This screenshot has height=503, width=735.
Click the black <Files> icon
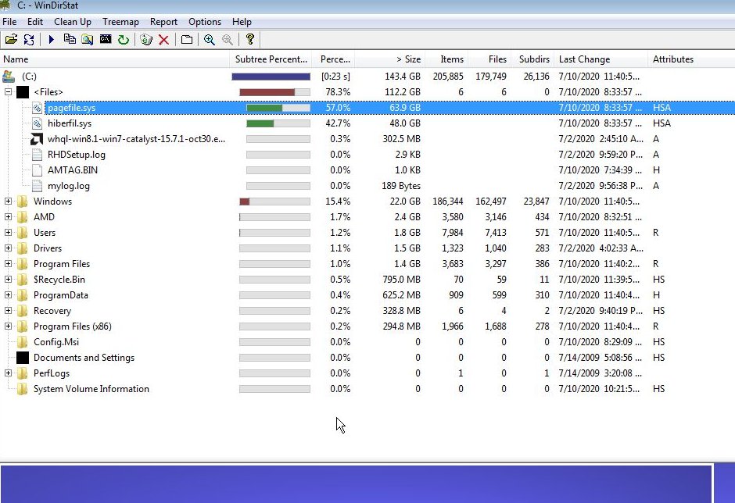23,92
